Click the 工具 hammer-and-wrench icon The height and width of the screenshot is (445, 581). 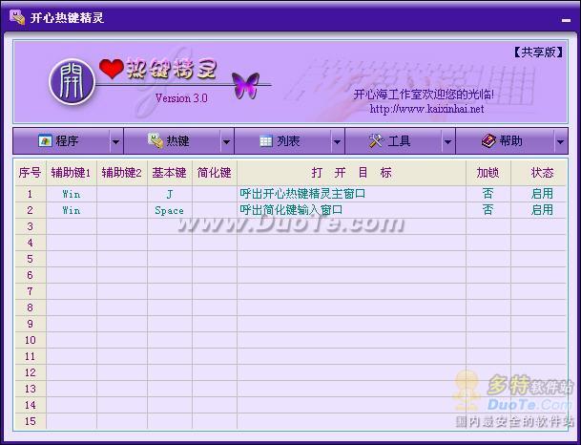(376, 141)
